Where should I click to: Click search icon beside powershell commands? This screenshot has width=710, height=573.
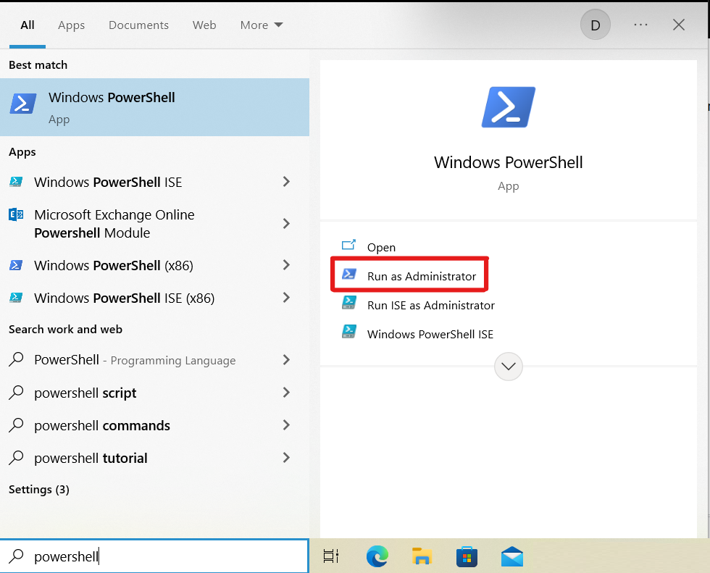16,425
